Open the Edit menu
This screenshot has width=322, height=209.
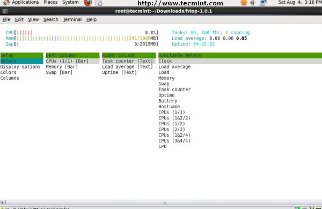(x=19, y=19)
